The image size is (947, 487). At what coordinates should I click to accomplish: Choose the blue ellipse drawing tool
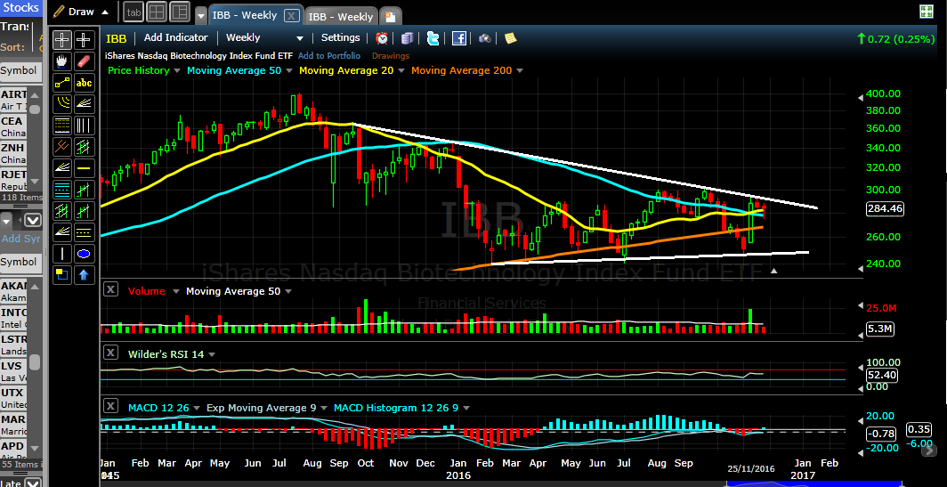[x=84, y=254]
